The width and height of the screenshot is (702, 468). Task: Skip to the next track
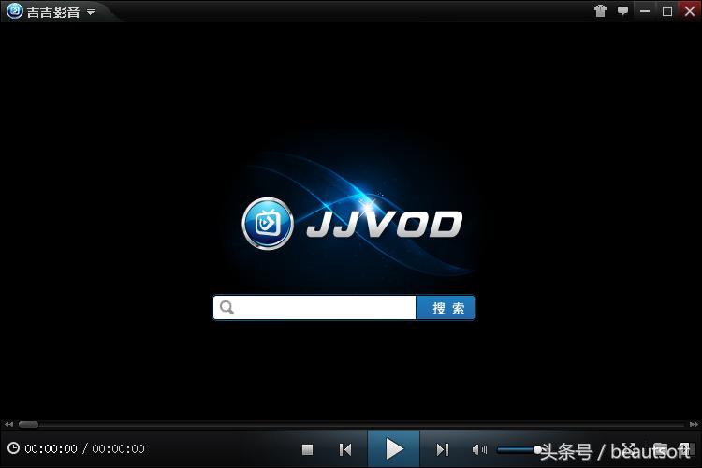443,449
